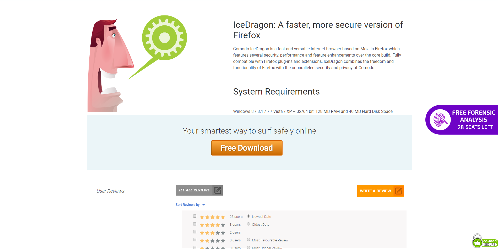Click Write a Review button
Viewport: 498px width, 249px height.
[x=380, y=191]
